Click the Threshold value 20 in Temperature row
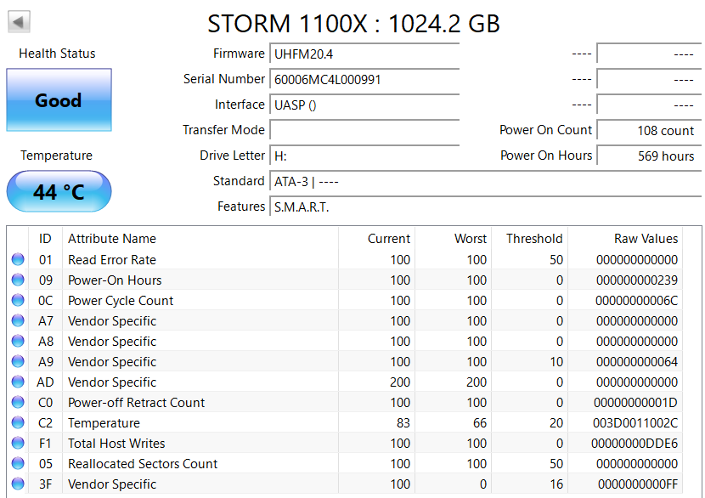The width and height of the screenshot is (705, 498). tap(556, 423)
